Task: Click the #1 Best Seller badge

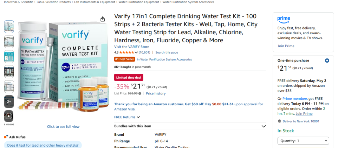Action: click(x=124, y=59)
